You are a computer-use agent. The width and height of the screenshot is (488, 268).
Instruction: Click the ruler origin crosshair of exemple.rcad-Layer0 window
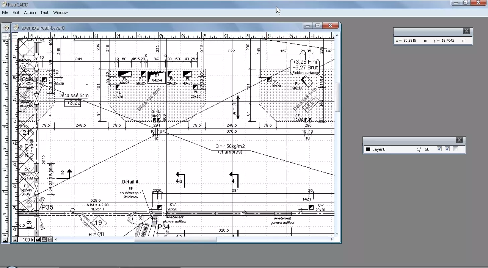click(15, 35)
